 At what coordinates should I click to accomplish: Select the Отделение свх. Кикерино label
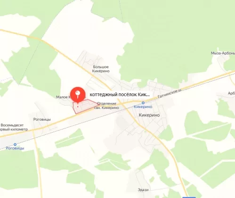[x=106, y=106]
